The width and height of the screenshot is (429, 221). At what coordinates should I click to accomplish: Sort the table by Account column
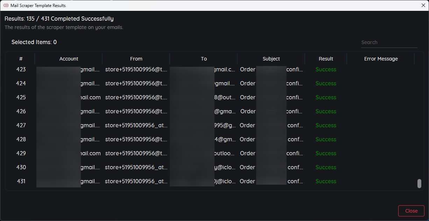point(69,59)
